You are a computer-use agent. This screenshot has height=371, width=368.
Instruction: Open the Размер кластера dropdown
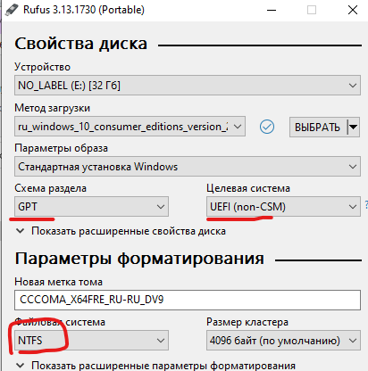click(283, 340)
